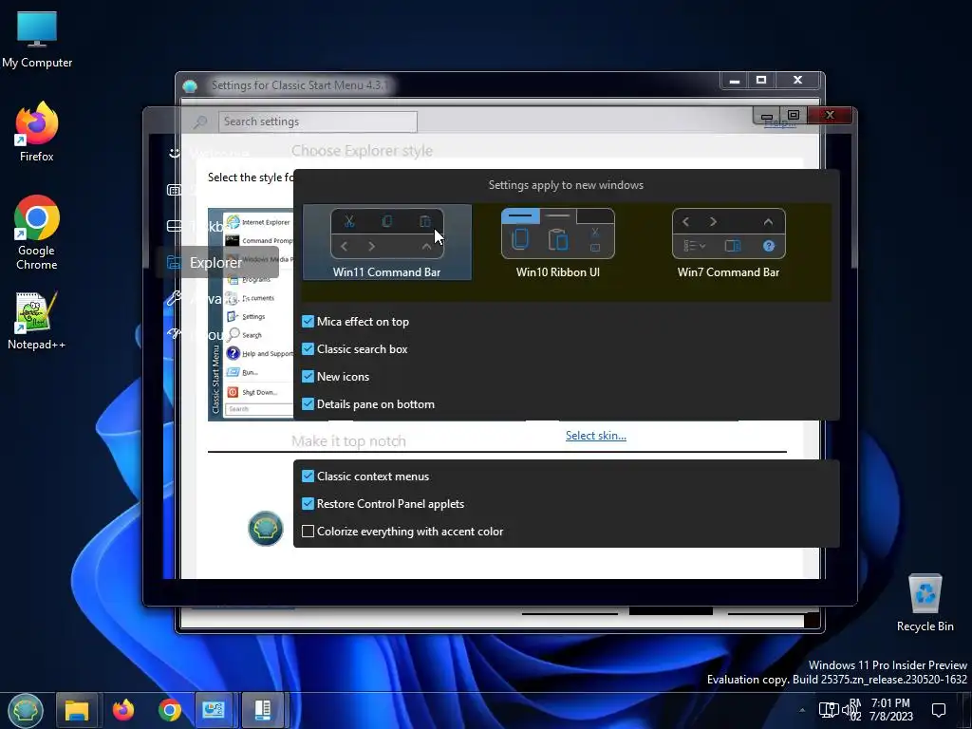Click the search magnifier icon
972x729 pixels.
point(199,121)
